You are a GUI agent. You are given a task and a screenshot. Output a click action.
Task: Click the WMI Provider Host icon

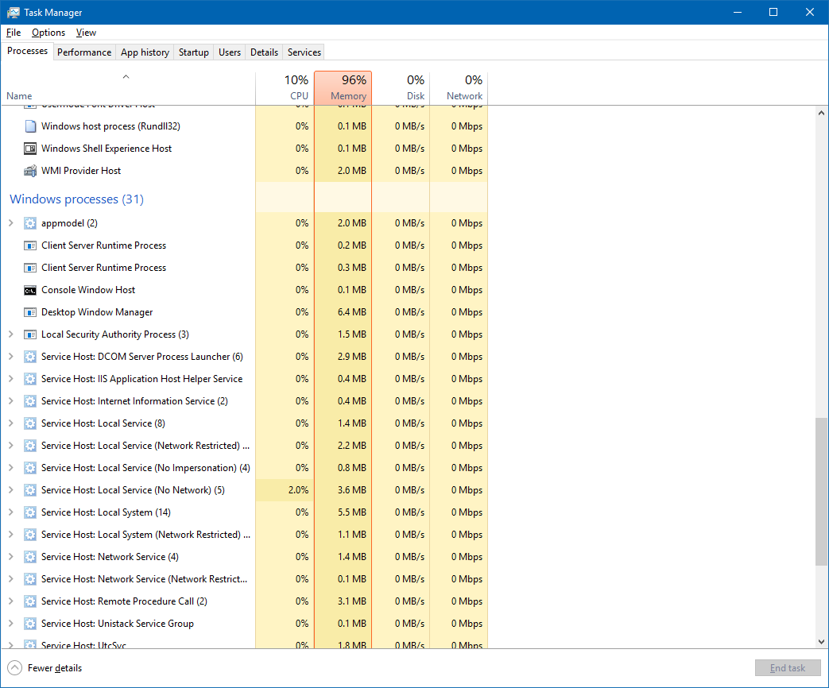31,171
